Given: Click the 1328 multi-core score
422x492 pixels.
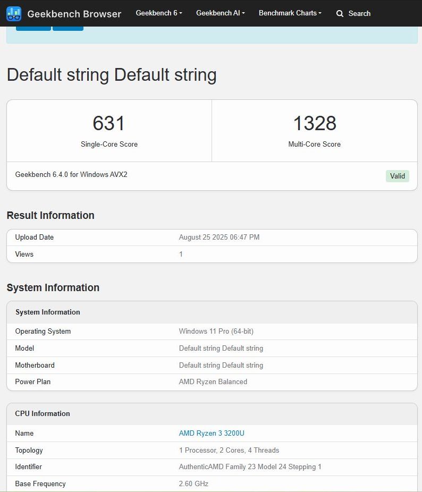Looking at the screenshot, I should 315,123.
